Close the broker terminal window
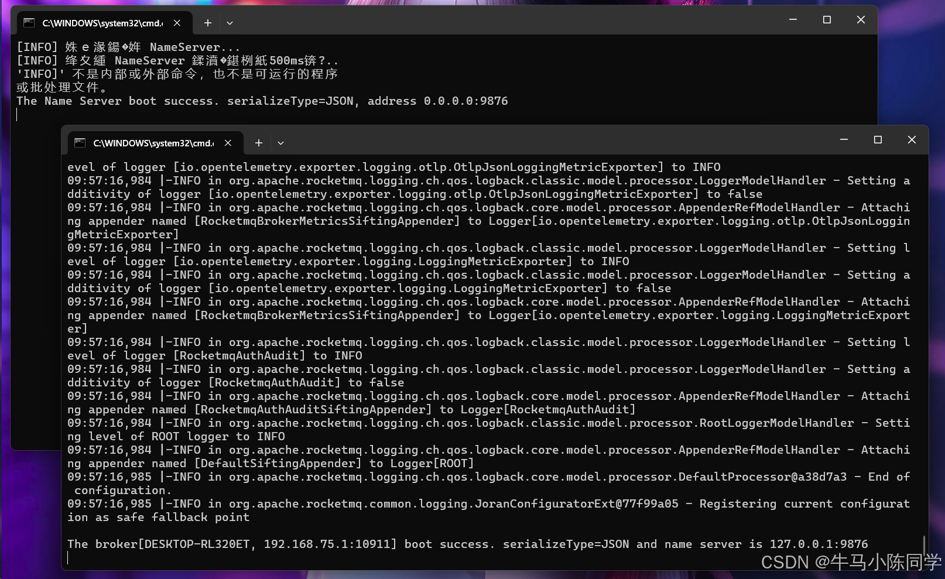This screenshot has width=945, height=579. [x=912, y=140]
